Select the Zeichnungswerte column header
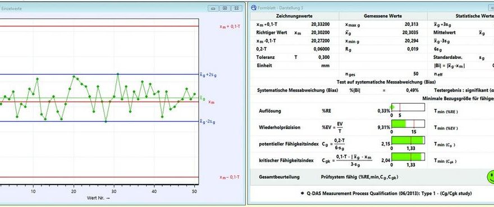Viewport: 494px width, 207px height. (294, 16)
